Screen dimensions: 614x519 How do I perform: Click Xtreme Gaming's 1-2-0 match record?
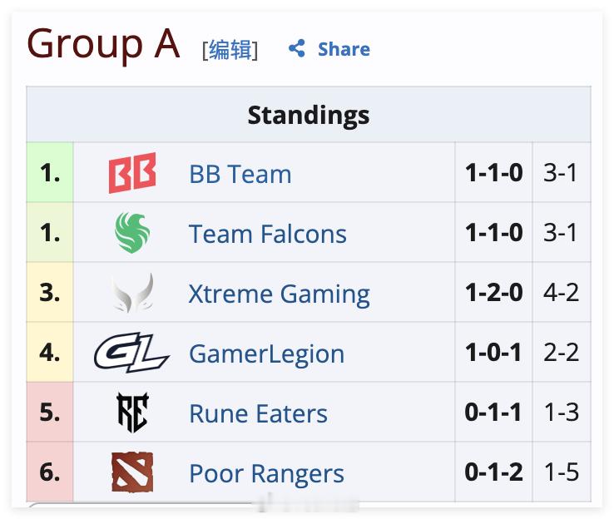pyautogui.click(x=494, y=293)
